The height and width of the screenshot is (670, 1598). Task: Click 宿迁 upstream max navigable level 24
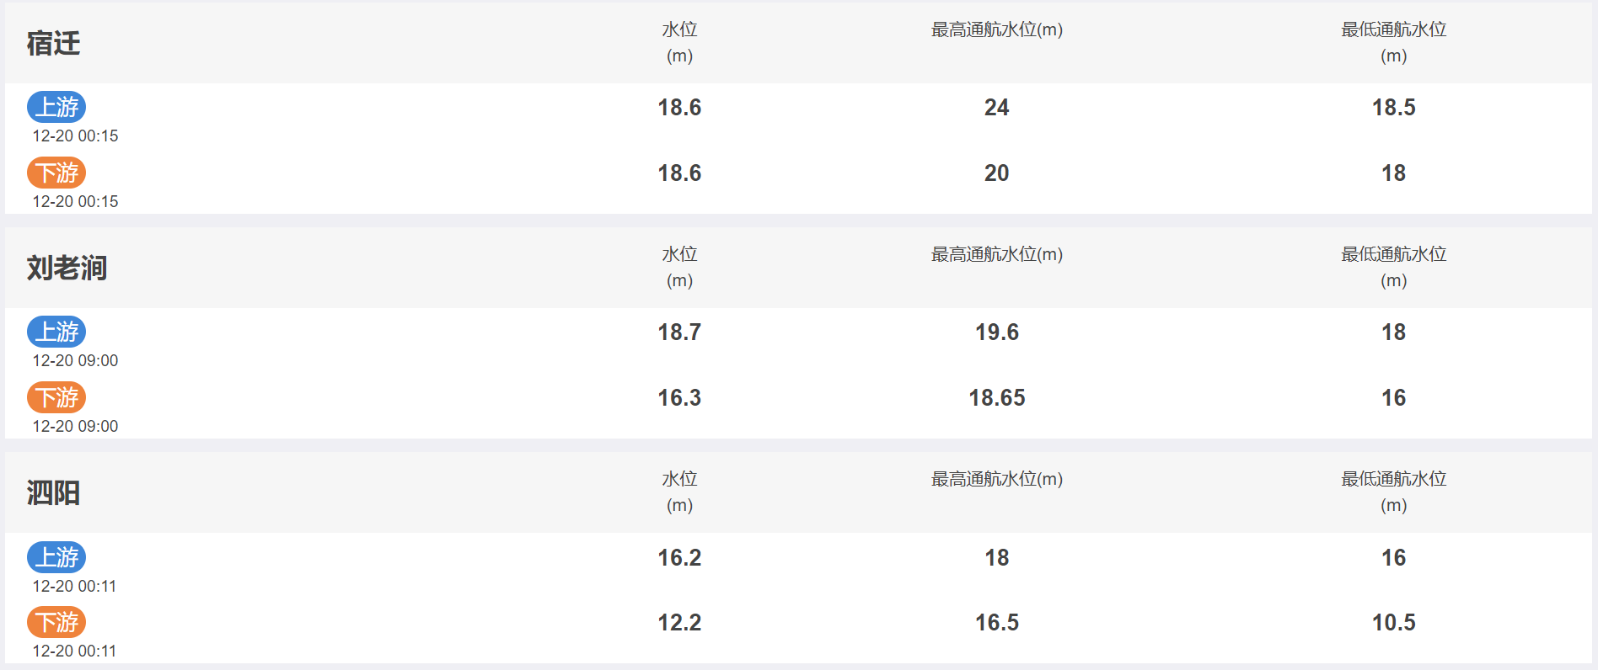[996, 108]
